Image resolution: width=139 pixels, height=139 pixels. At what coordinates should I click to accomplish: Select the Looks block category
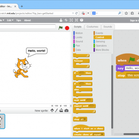coord(79,37)
